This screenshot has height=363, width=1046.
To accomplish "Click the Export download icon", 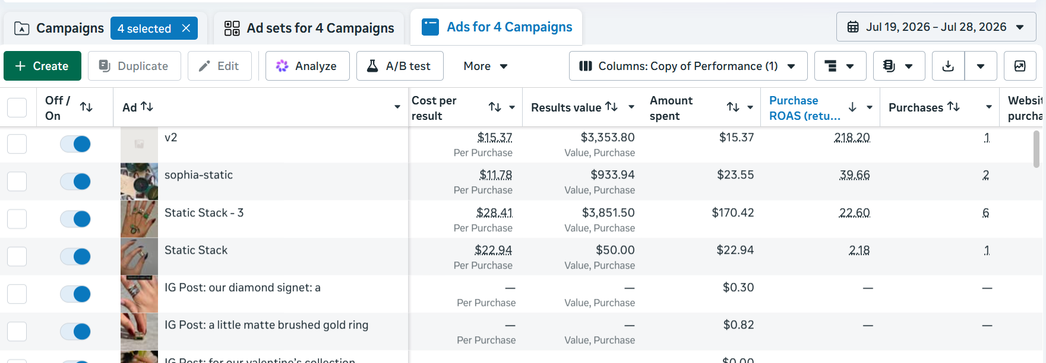I will [x=949, y=66].
